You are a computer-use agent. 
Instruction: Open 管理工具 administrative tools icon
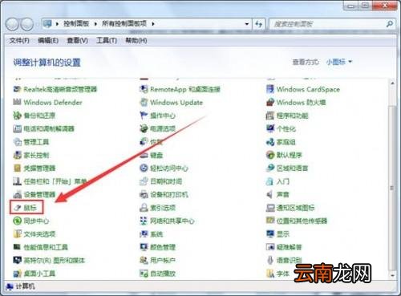tap(18, 142)
